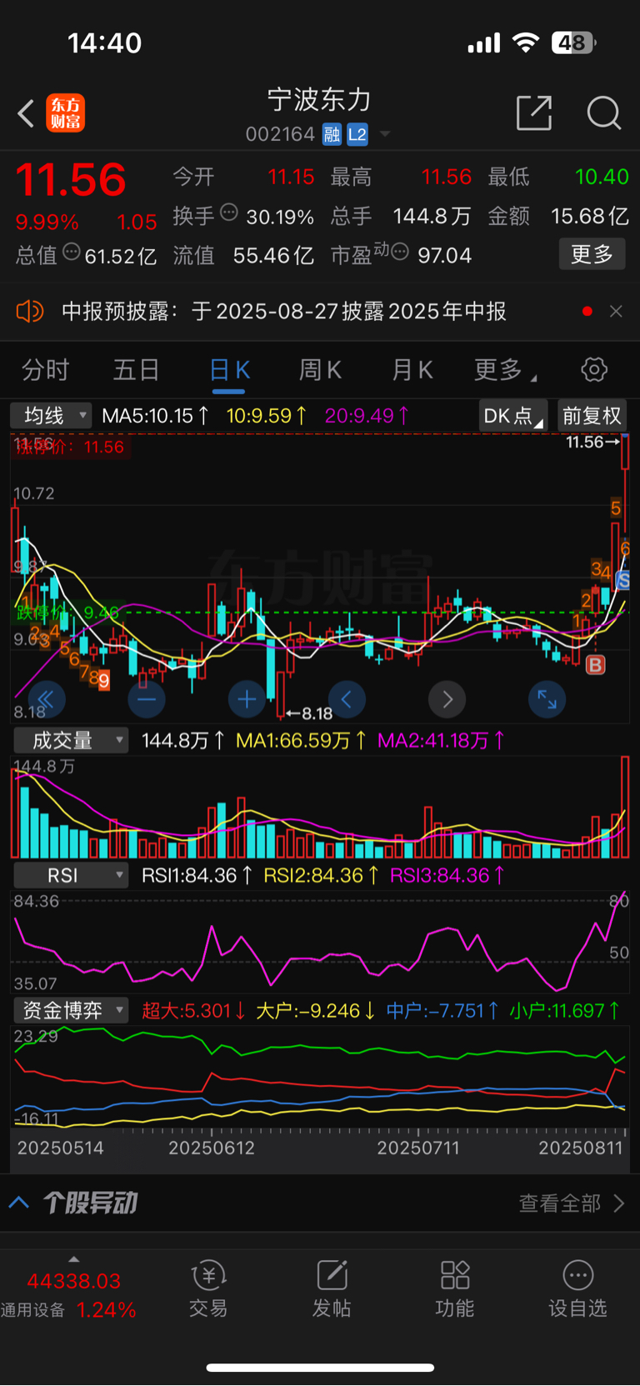Tap the L2 level badge
This screenshot has height=1386, width=640.
[x=357, y=134]
